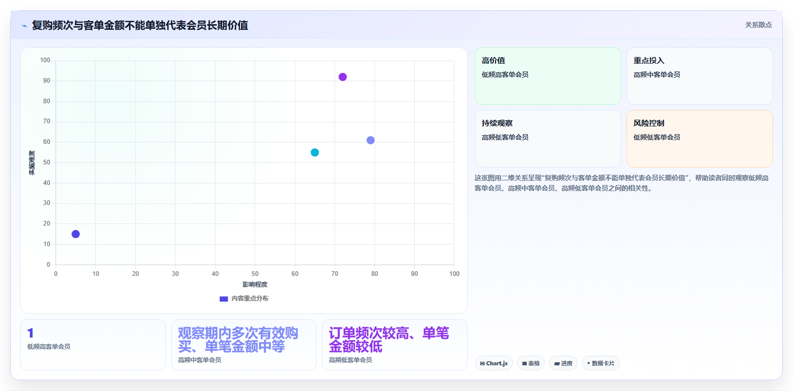Image resolution: width=793 pixels, height=391 pixels.
Task: Click the 低频高客单会员 text in 高价值 card
Action: pyautogui.click(x=505, y=75)
